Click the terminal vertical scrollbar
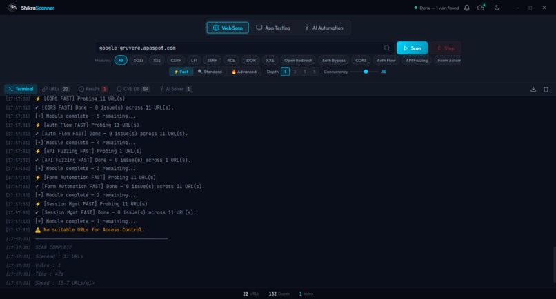 pyautogui.click(x=554, y=265)
